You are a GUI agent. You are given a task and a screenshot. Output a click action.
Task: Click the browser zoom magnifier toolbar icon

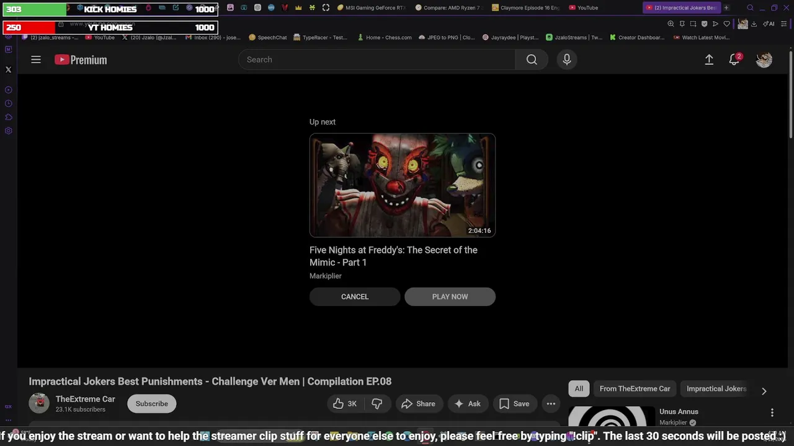pos(671,24)
